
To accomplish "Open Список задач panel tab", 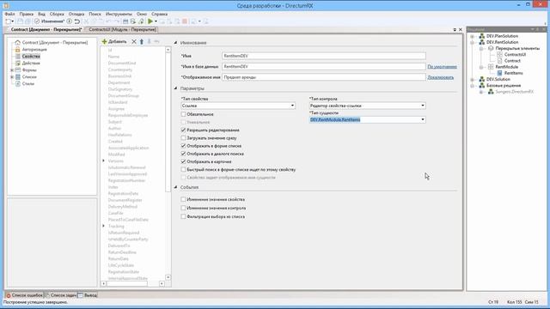I will click(x=61, y=295).
